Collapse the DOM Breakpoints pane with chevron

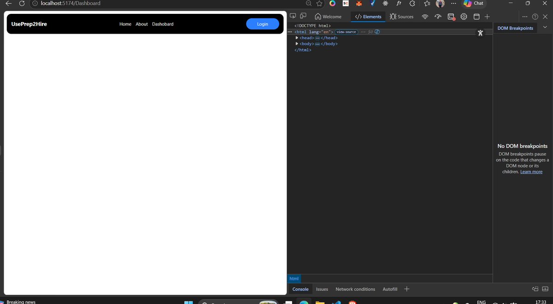[546, 27]
